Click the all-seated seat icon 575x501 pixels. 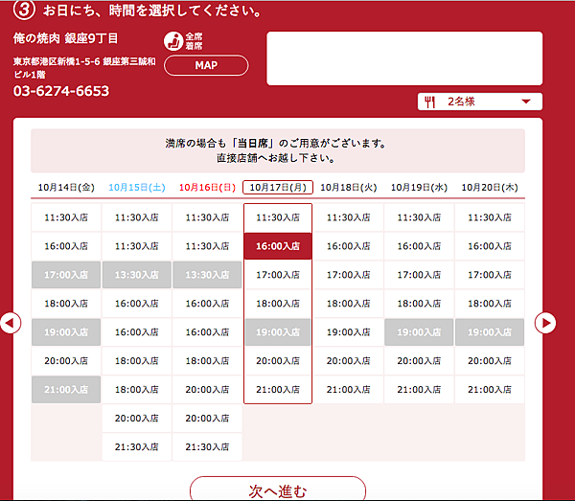(x=173, y=41)
